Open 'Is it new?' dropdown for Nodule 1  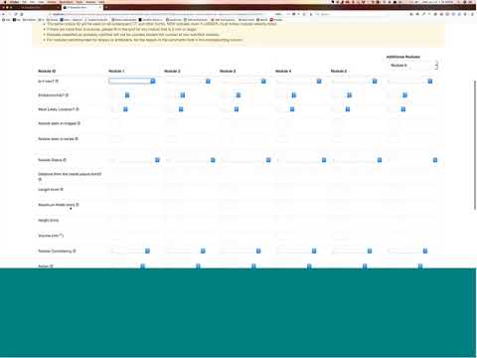132,82
